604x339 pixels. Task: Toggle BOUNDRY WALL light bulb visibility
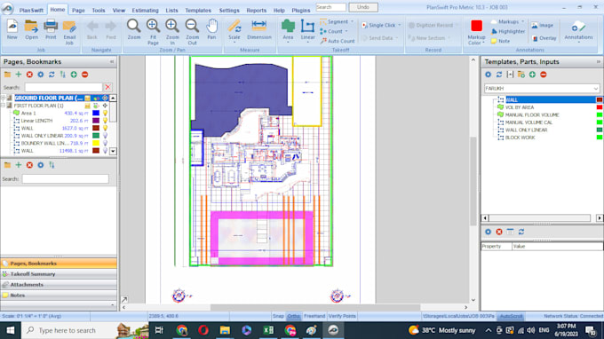[105, 143]
